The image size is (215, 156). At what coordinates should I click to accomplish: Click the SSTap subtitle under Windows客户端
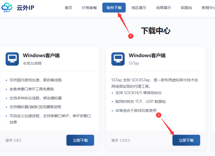(134, 63)
